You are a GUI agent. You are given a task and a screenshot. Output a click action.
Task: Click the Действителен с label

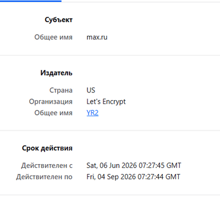(47, 166)
